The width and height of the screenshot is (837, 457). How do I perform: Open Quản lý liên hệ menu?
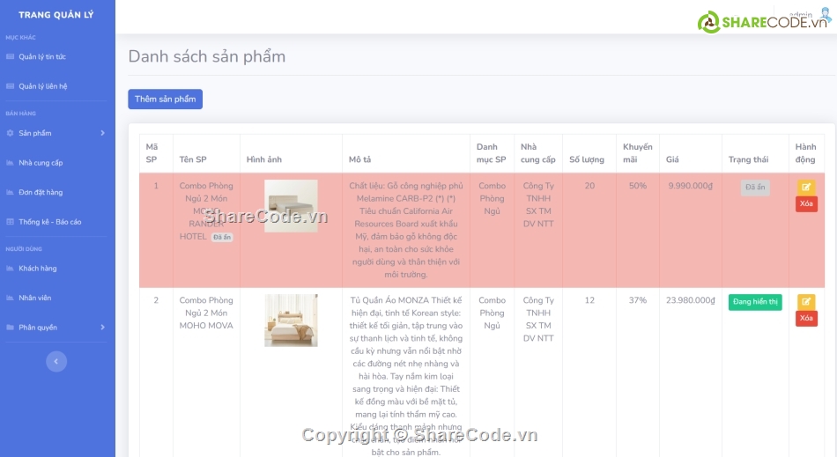(x=42, y=86)
